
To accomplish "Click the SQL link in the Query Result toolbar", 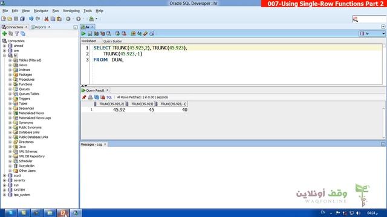I will 109,98.
